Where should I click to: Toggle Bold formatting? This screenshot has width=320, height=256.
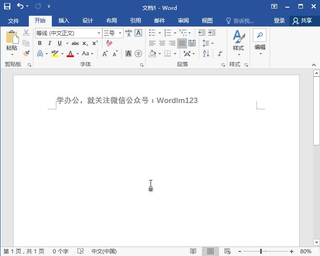(x=40, y=43)
